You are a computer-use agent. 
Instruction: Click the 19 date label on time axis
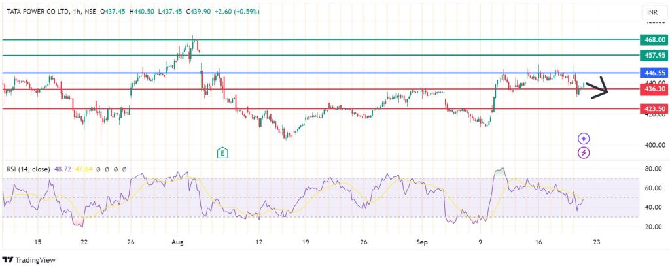point(305,242)
